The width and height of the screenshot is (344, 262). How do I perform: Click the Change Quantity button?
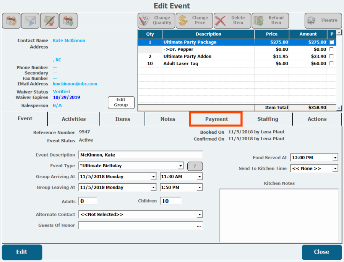[156, 21]
